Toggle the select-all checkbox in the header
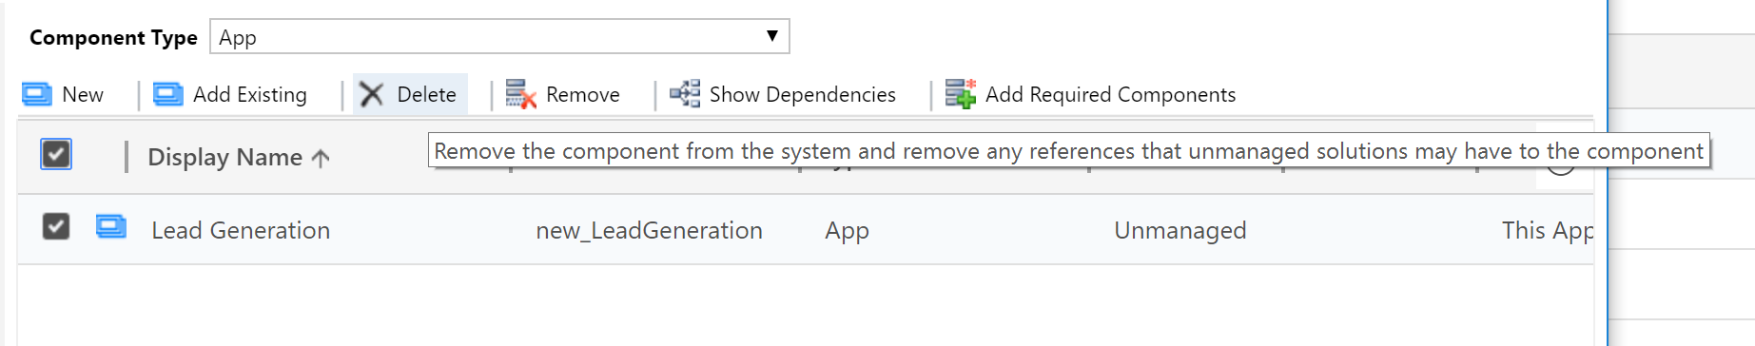Screen dimensions: 1755x346 tap(56, 154)
